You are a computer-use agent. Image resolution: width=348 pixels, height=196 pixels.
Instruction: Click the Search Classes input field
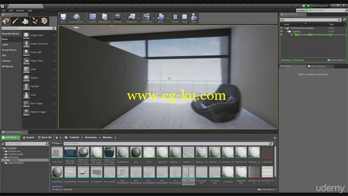tap(28, 28)
